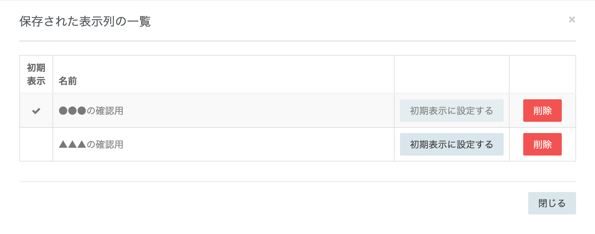The image size is (595, 234).
Task: Click the empty 初期表示 cell in the ▲▲▲ row
Action: [x=36, y=145]
